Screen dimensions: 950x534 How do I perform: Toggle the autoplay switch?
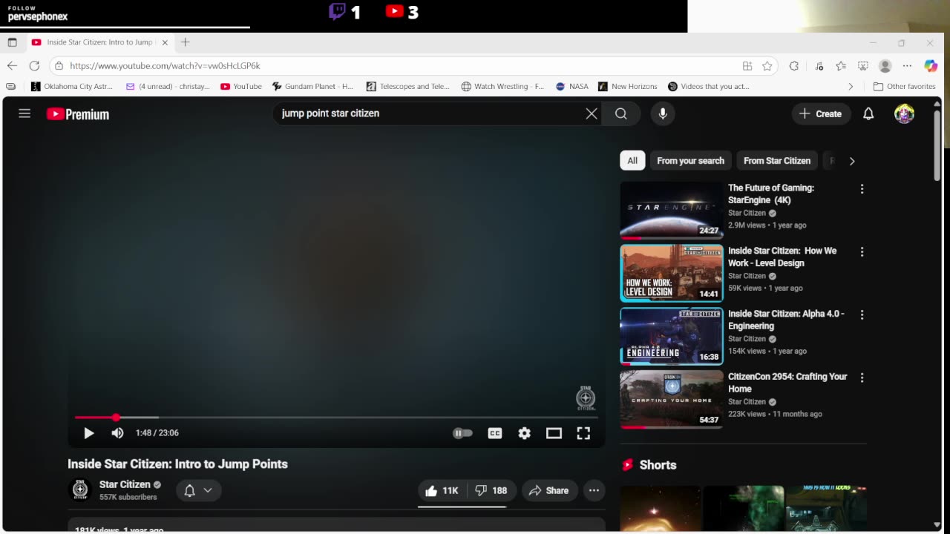(462, 433)
